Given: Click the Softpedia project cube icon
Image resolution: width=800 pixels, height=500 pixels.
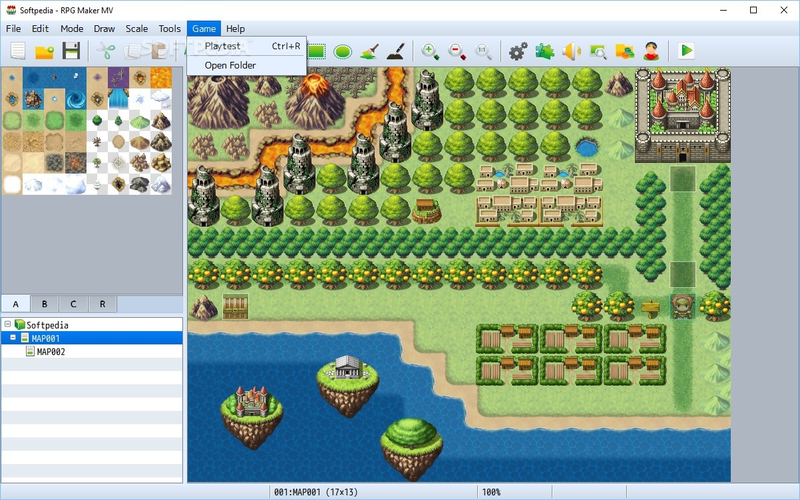Looking at the screenshot, I should 20,325.
